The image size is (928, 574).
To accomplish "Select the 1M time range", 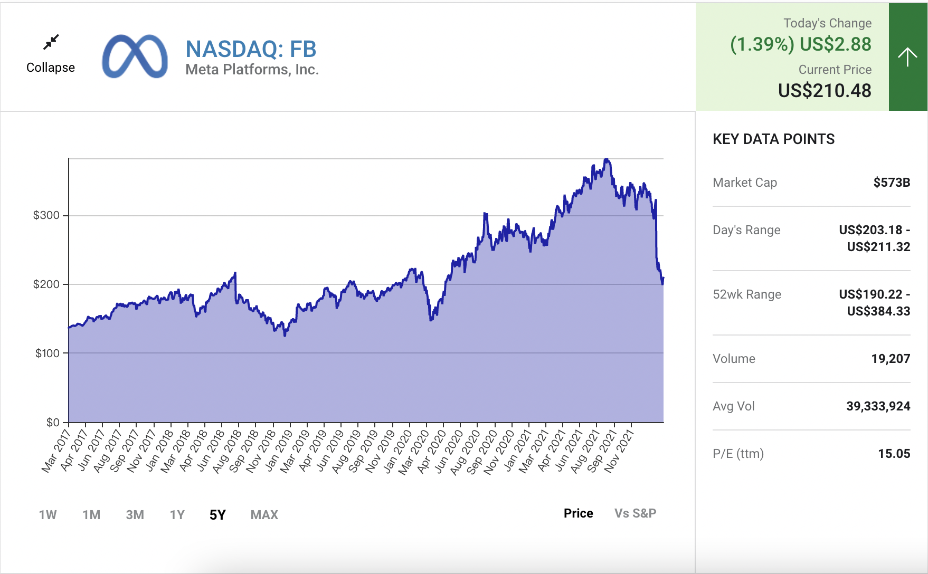I will click(91, 515).
